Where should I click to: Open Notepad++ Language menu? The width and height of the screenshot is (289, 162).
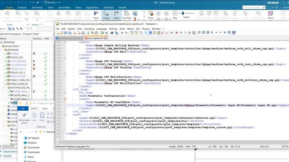pos(101,29)
